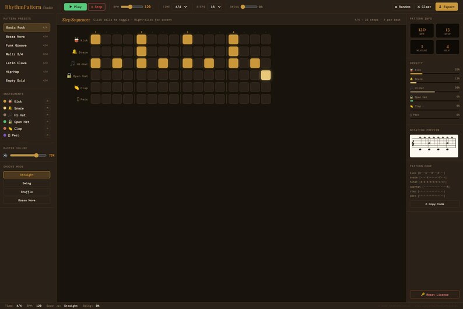Viewport: 463px width, 309px height.
Task: Select Straight groove mode
Action: click(x=27, y=175)
